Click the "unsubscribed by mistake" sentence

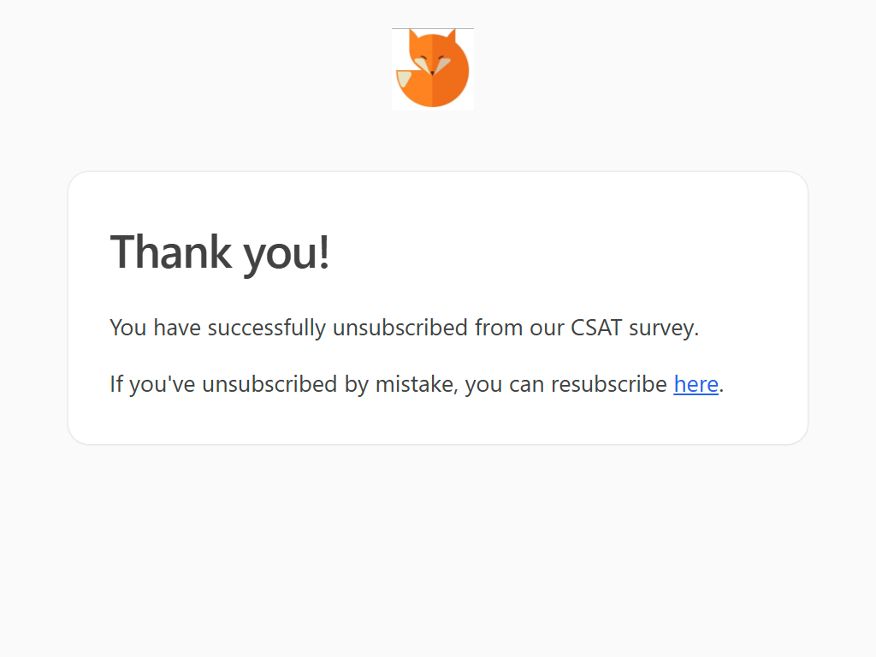tap(391, 384)
